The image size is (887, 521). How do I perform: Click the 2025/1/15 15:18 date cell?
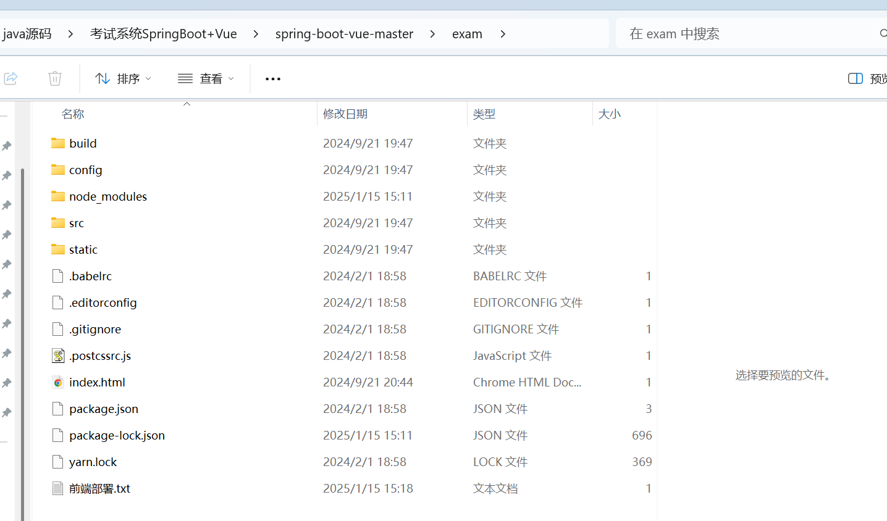click(368, 488)
